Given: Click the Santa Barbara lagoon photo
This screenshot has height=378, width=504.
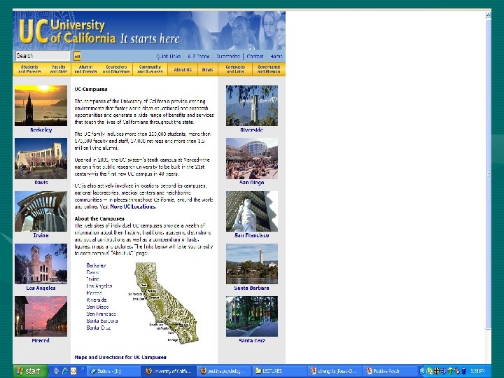Looking at the screenshot, I should point(252,264).
